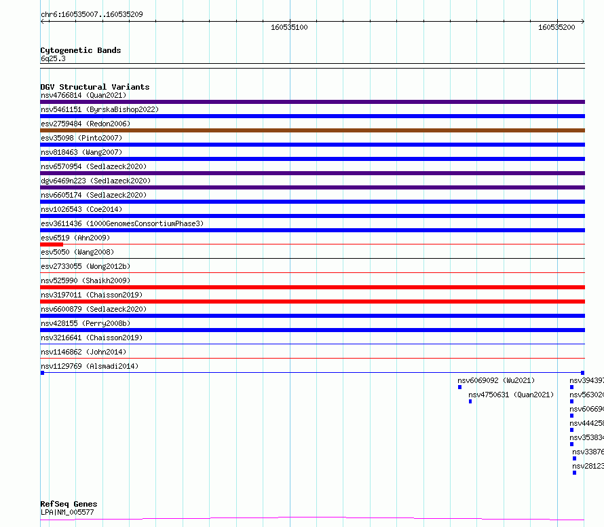Click blue bar of esv3611436 variant

[x=312, y=230]
